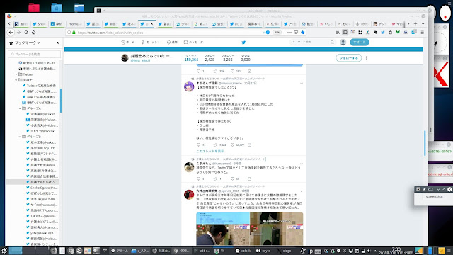Like the くまえもん retweeted tweet
The height and width of the screenshot is (255, 453).
click(x=233, y=178)
